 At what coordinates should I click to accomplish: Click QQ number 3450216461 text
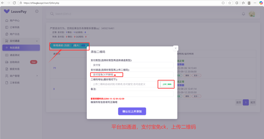tap(108, 28)
